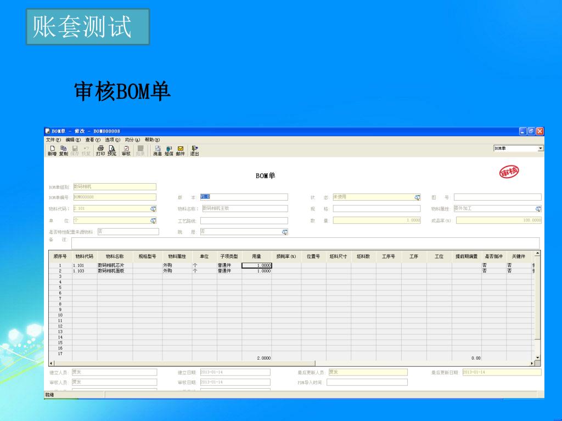Click the 消息 (Message) toolbar icon
562x421 pixels.
click(x=158, y=150)
